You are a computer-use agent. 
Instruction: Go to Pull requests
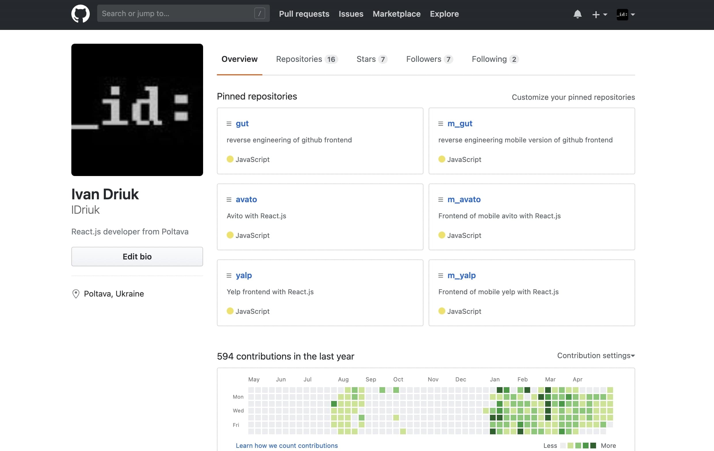pyautogui.click(x=304, y=14)
